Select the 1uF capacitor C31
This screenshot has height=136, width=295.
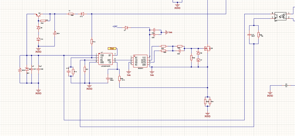tap(32, 69)
